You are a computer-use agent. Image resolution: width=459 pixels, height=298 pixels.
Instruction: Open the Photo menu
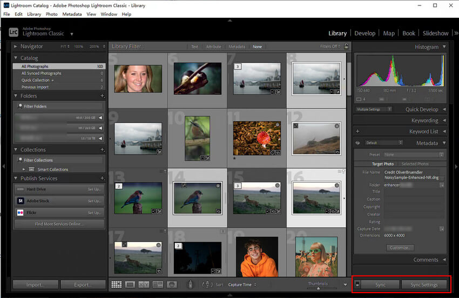pos(51,14)
